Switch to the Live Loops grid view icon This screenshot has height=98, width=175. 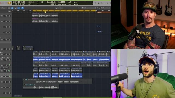coord(9,8)
